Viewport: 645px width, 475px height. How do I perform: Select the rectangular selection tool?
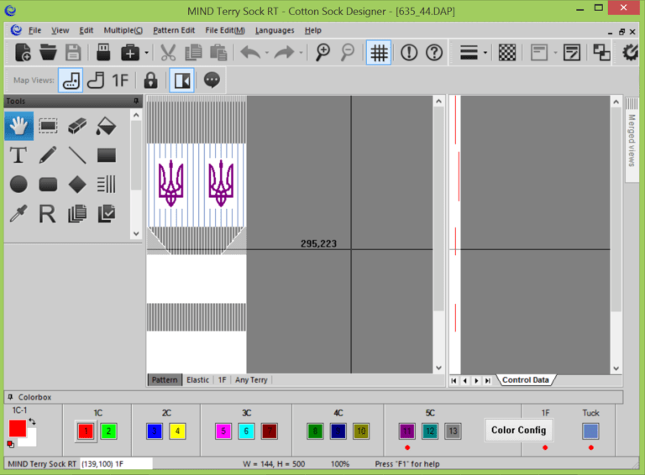click(48, 126)
